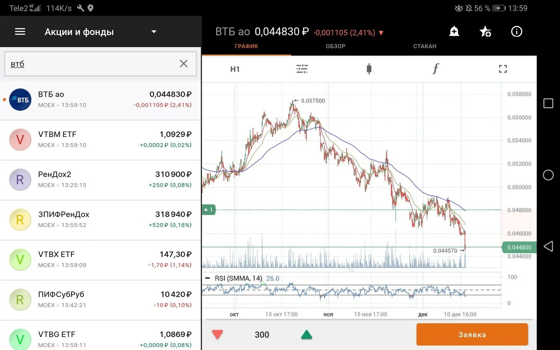Open instrument info icon

click(x=517, y=31)
